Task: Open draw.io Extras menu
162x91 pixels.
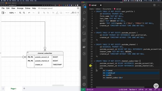Action: point(28,8)
